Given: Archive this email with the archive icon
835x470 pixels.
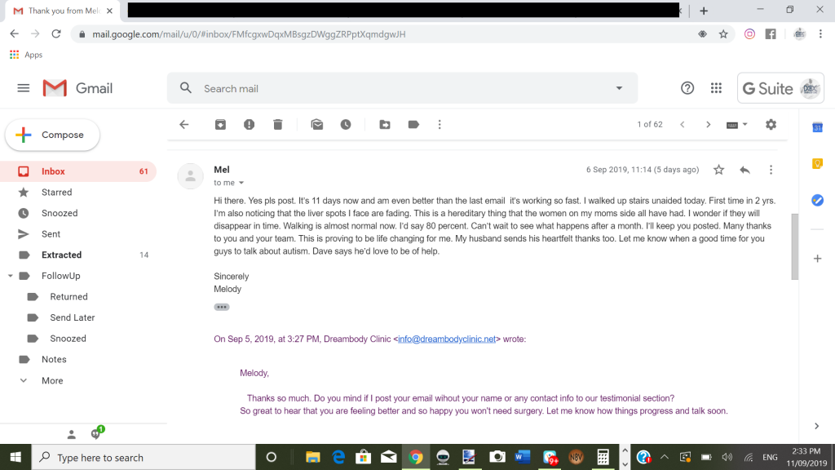Looking at the screenshot, I should point(220,125).
